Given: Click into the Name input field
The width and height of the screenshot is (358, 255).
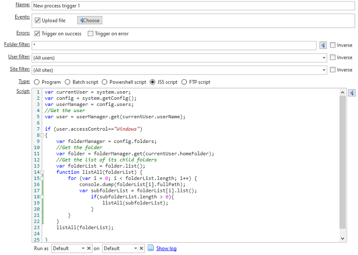Looking at the screenshot, I should click(x=193, y=6).
